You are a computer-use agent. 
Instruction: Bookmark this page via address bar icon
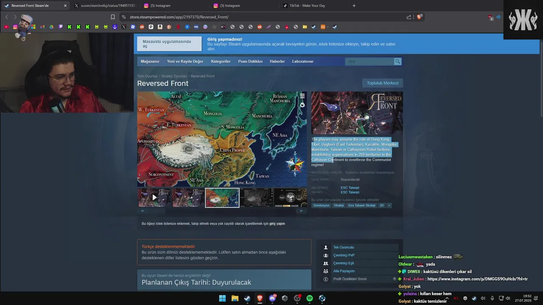coord(113,17)
